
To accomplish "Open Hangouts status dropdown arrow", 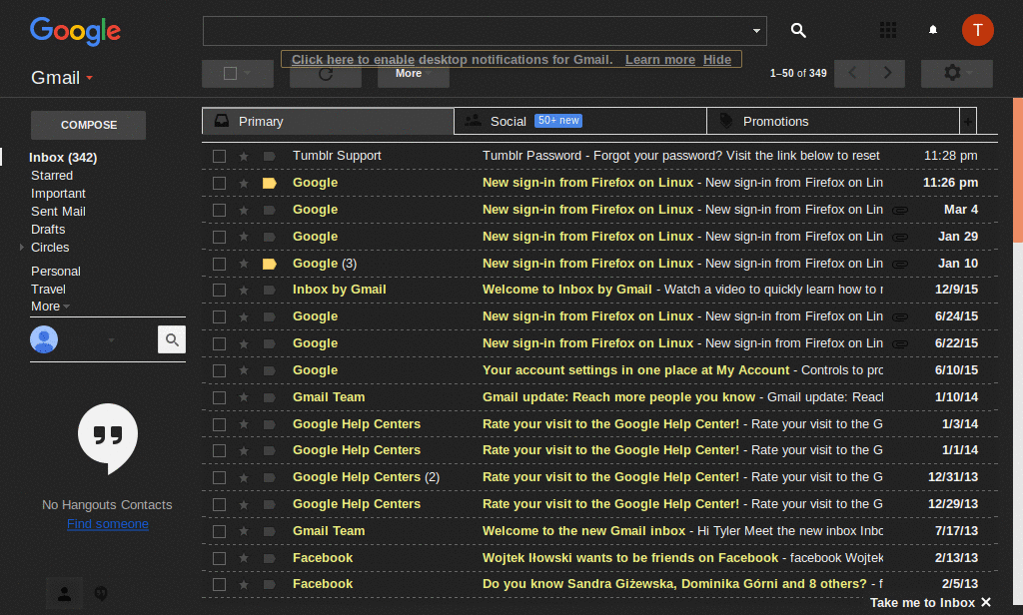I will [111, 339].
